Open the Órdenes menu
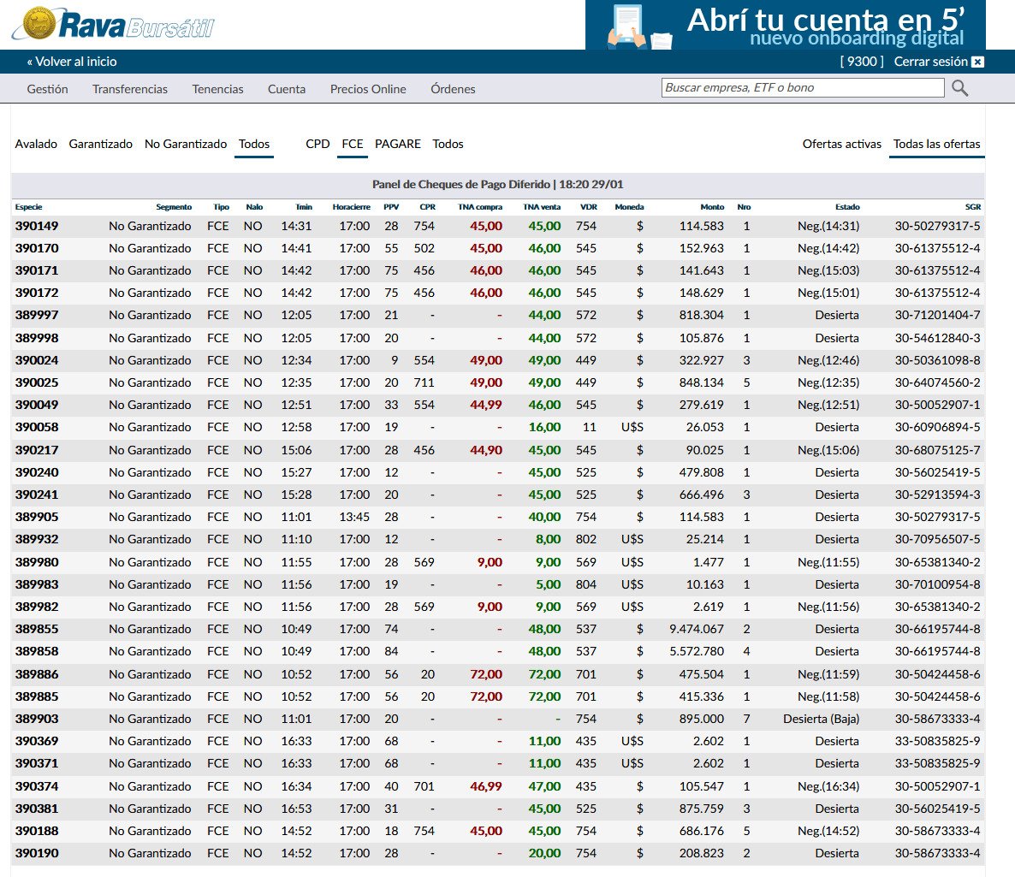The width and height of the screenshot is (1015, 877). click(453, 89)
